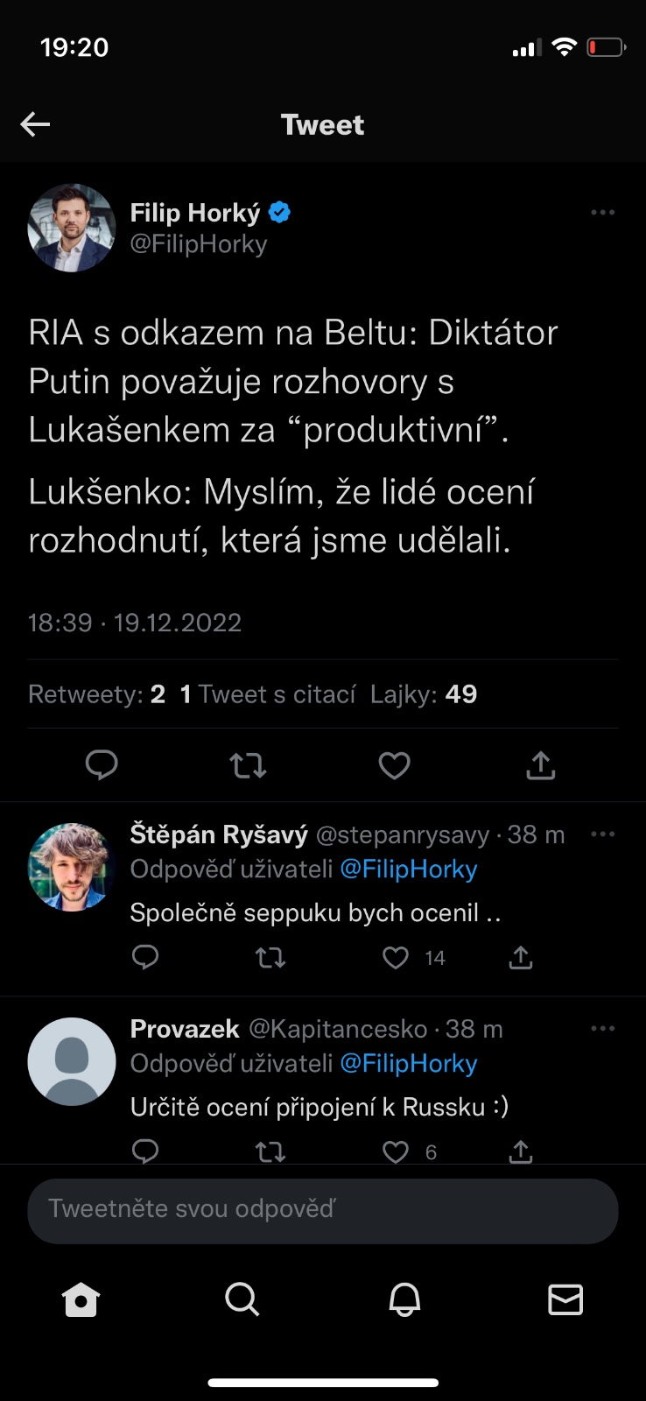Screen dimensions: 646x1401
Task: Share Provazek's reply
Action: tap(521, 1151)
